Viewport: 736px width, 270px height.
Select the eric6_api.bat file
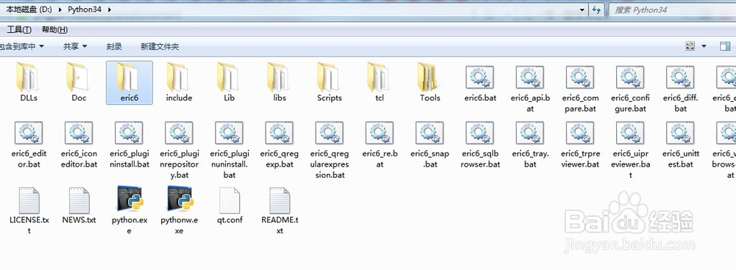(530, 89)
